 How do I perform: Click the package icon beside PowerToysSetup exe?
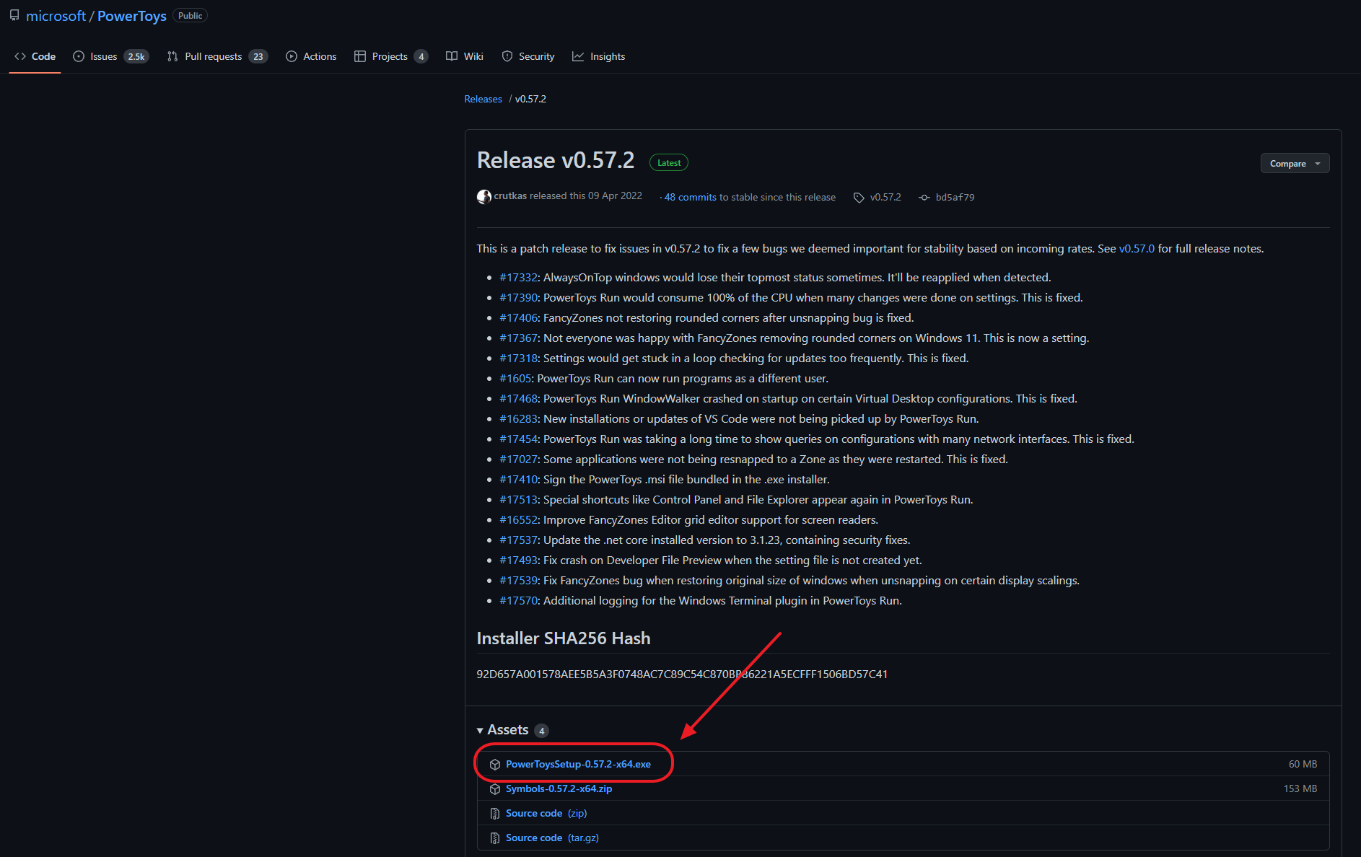(495, 765)
